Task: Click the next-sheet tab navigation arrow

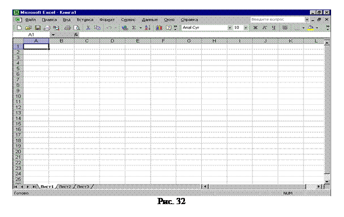Action: point(28,187)
